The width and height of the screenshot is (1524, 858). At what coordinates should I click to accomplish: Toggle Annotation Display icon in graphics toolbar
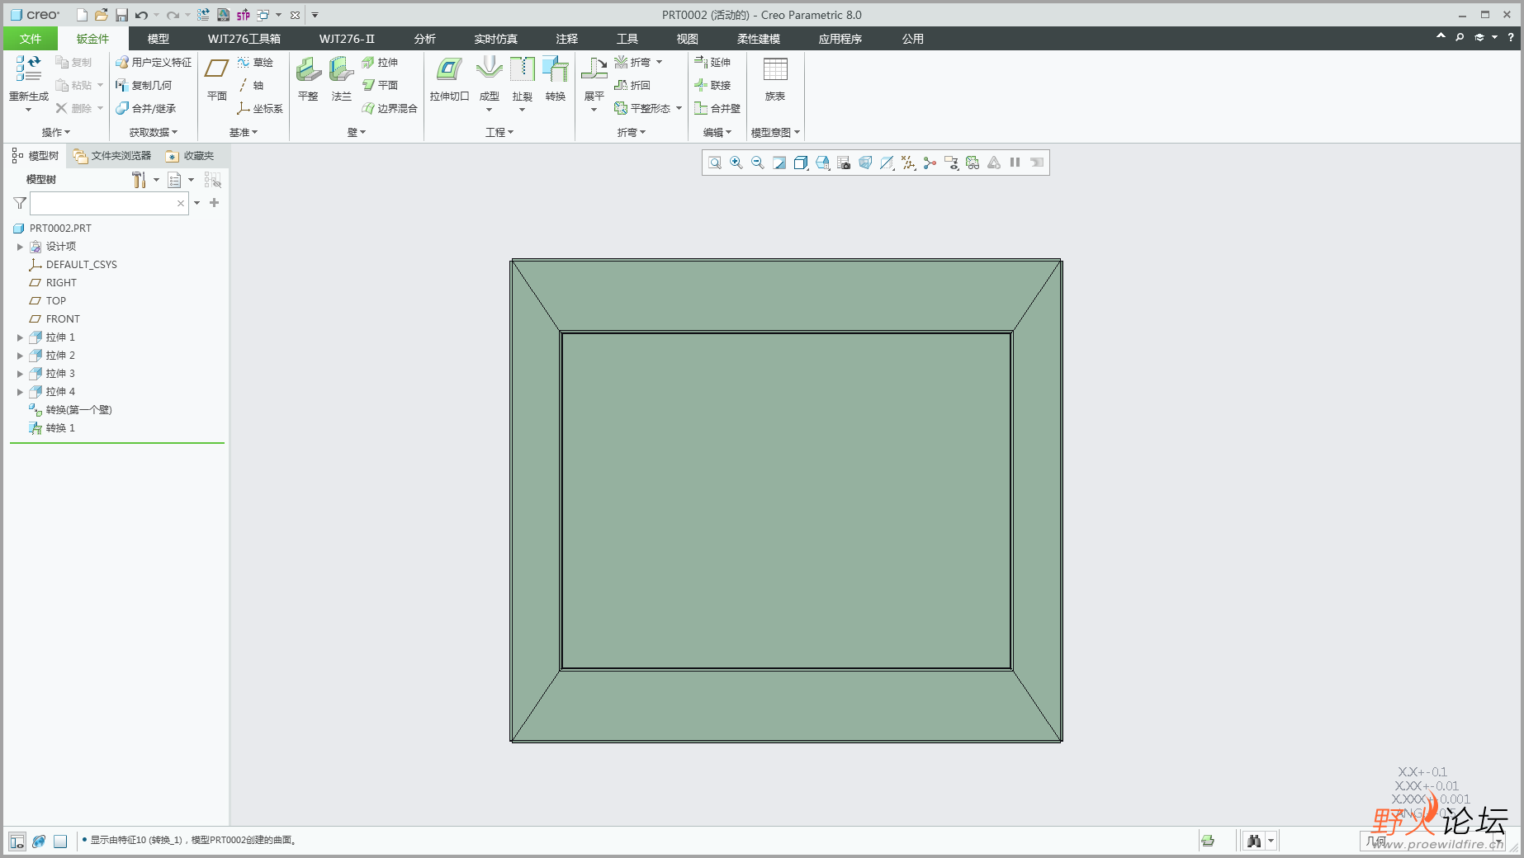click(x=951, y=163)
